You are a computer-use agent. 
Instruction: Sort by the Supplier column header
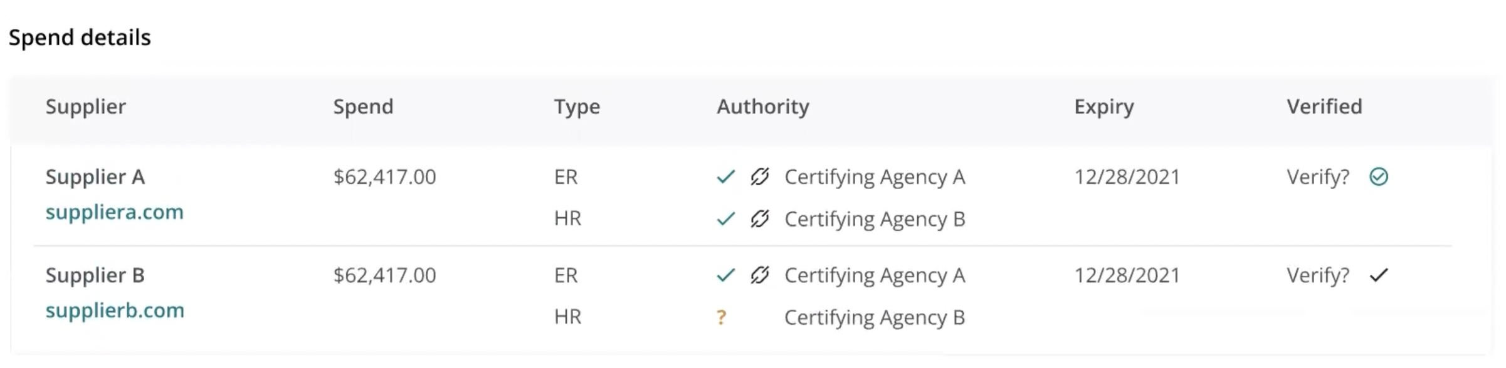(x=85, y=107)
